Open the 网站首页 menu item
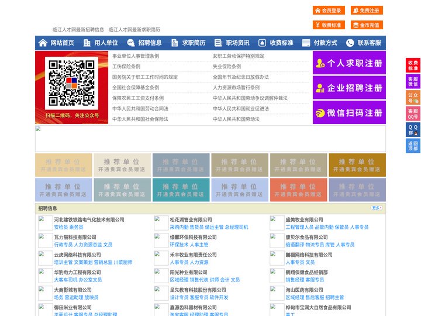The height and width of the screenshot is (316, 421). coord(63,43)
